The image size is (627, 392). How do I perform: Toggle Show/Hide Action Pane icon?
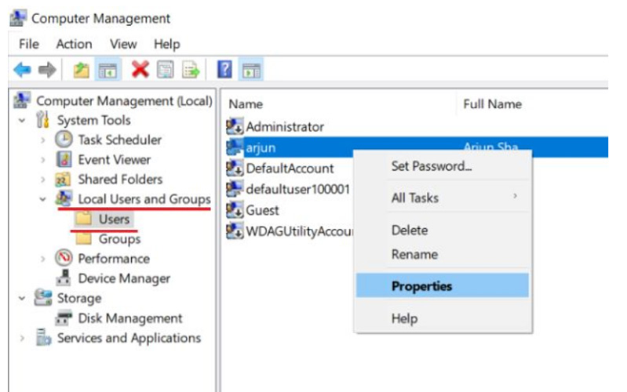click(x=251, y=70)
